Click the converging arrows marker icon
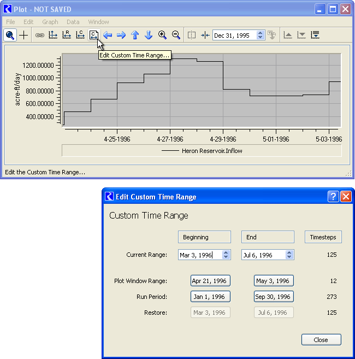The image size is (355, 359). coord(205,35)
